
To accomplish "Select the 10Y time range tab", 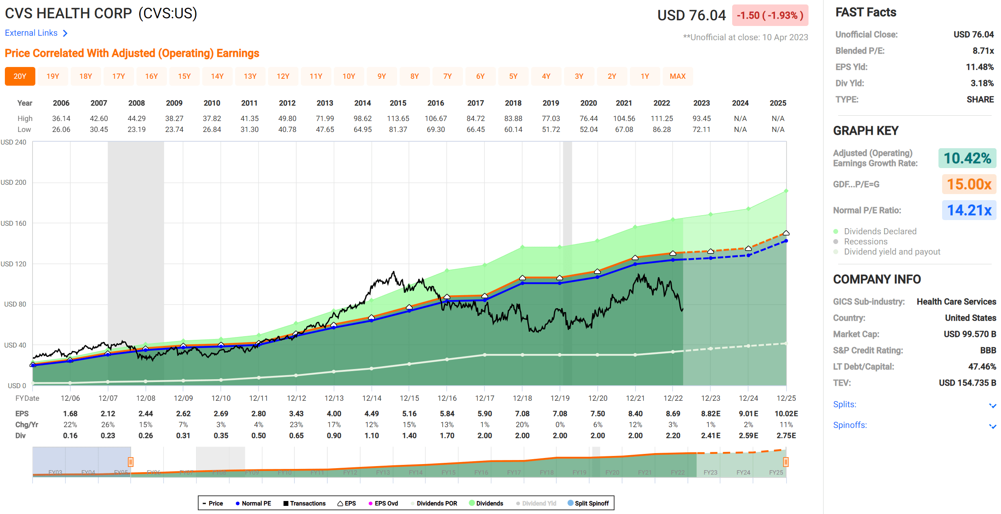I will coord(349,76).
